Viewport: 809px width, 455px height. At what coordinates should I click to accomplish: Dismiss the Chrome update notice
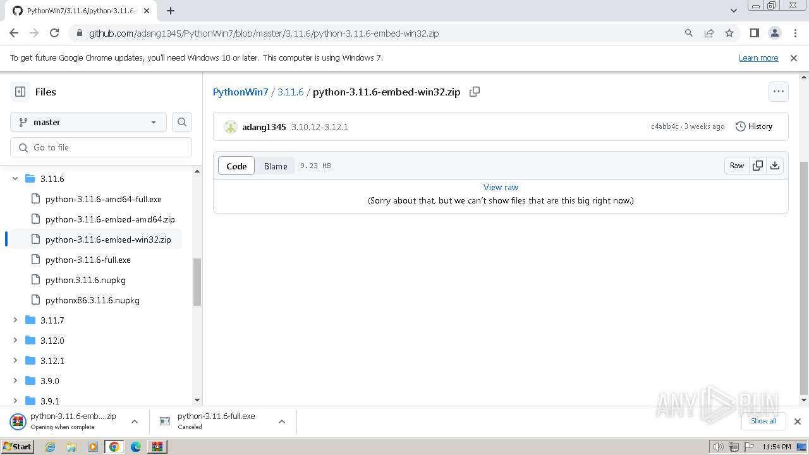tap(794, 58)
